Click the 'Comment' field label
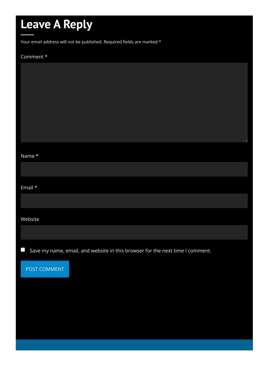This screenshot has width=261, height=369. 32,57
